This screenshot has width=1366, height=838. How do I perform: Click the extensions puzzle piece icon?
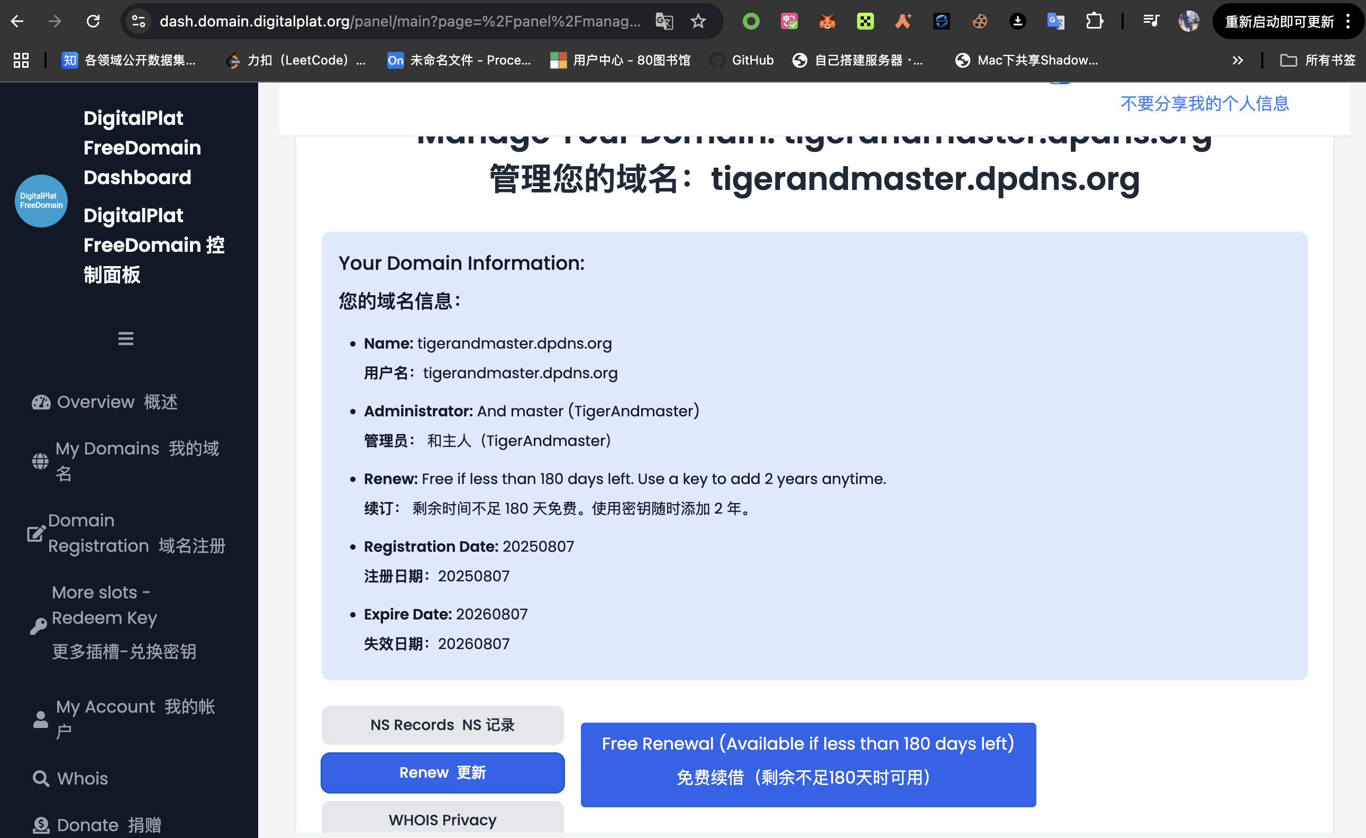tap(1095, 21)
